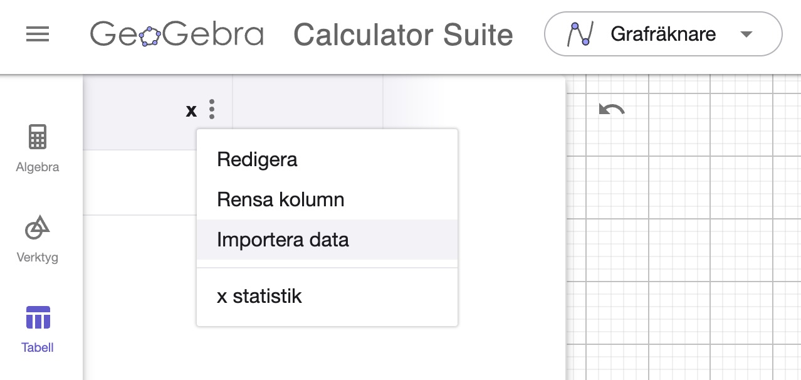Screen dimensions: 801x380
Task: Open the Verktyg tools panel
Action: (x=37, y=238)
